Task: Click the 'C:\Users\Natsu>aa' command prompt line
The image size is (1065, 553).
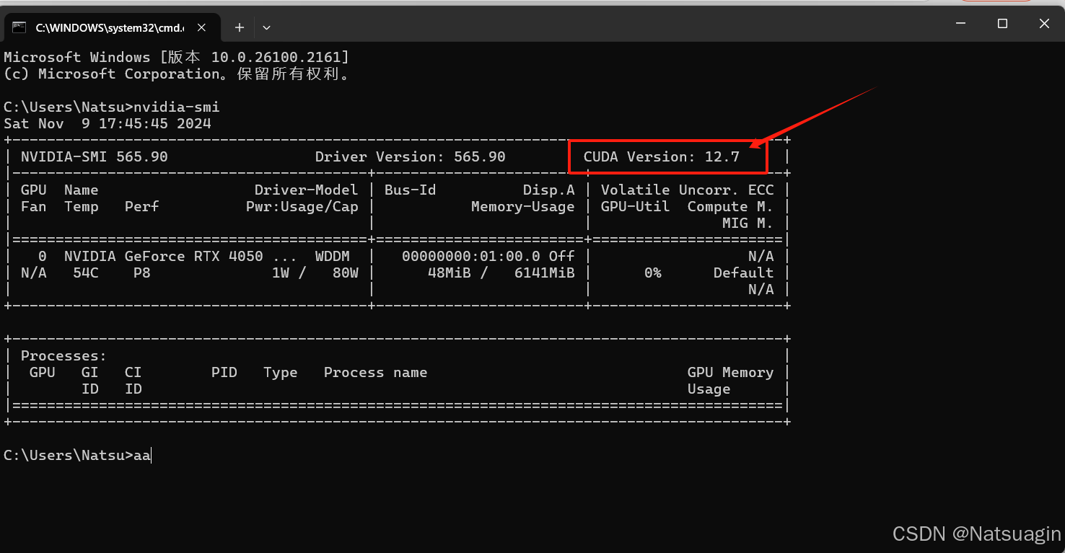Action: 77,455
